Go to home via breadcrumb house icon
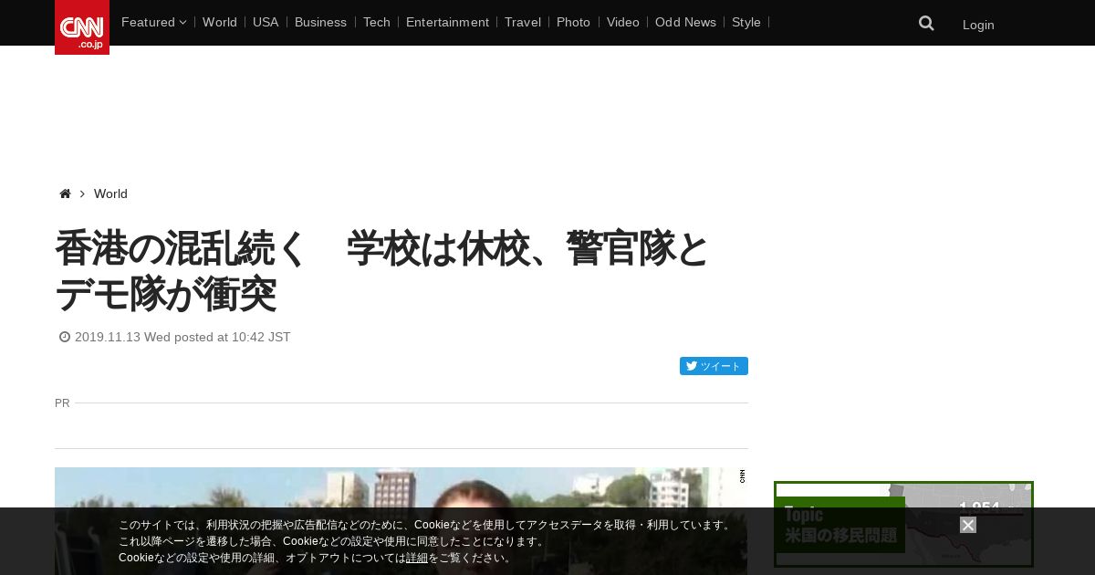This screenshot has width=1095, height=575. [x=65, y=193]
